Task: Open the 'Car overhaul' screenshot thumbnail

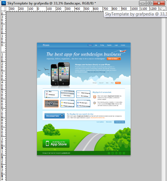Action: click(83, 94)
